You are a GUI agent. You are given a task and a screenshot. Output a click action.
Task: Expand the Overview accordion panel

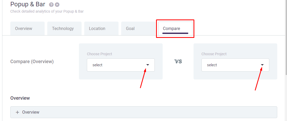pyautogui.click(x=144, y=112)
